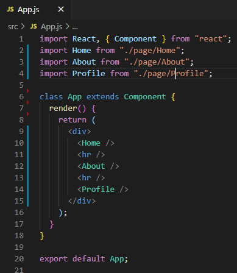Expand the breadcrumb ellipsis symbol list
This screenshot has width=237, height=273.
point(75,27)
